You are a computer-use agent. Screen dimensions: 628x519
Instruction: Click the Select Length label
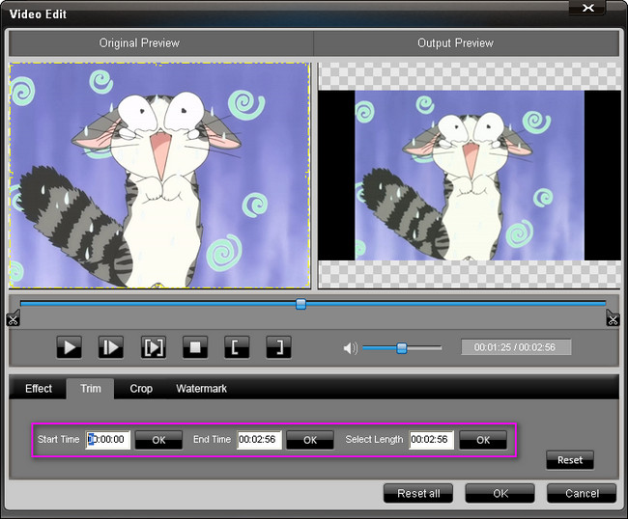(374, 440)
